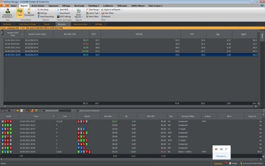This screenshot has width=265, height=166.
Task: Click the Action Center flag icon
Action: coord(227,149)
